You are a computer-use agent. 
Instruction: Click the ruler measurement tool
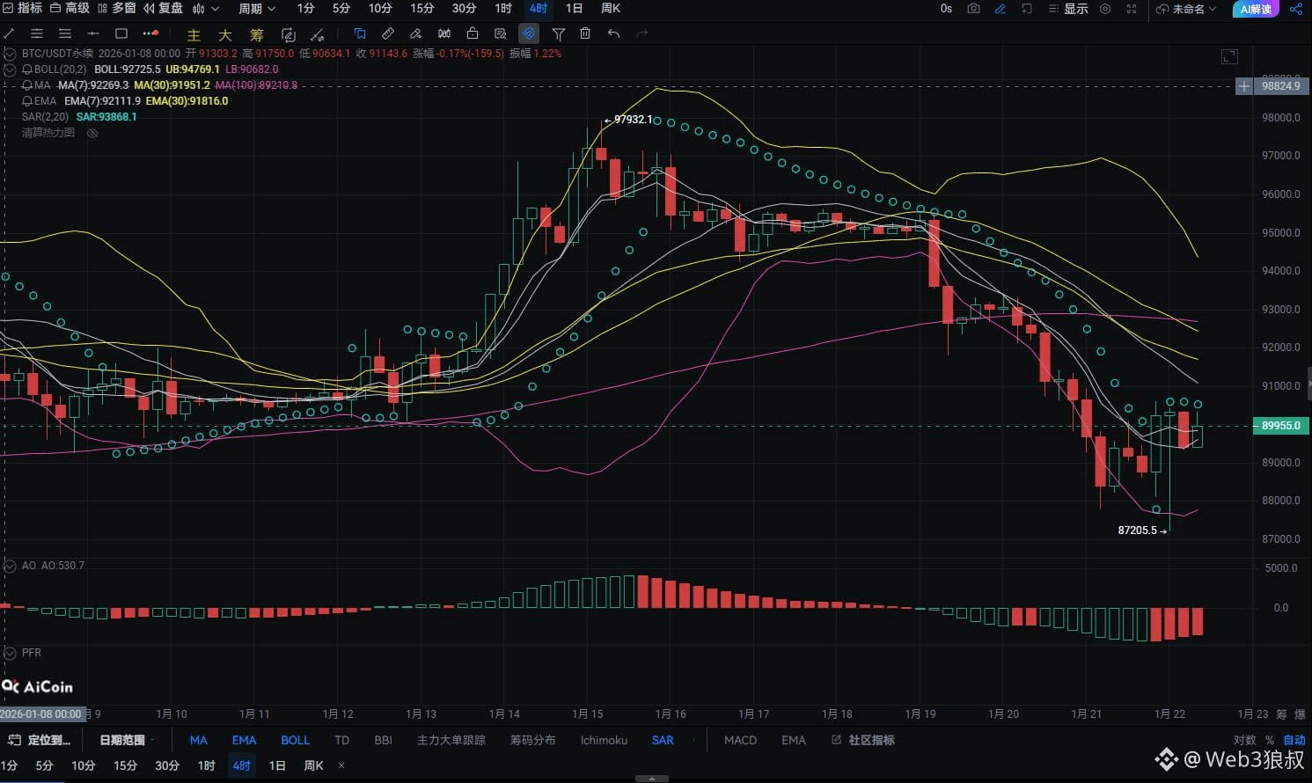(x=388, y=33)
